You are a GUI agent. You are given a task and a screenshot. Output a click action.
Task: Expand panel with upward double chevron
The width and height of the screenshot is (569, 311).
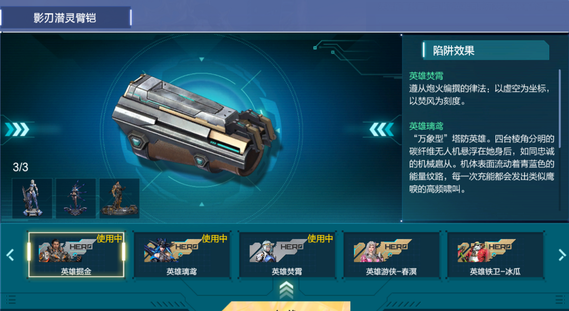[x=286, y=290]
